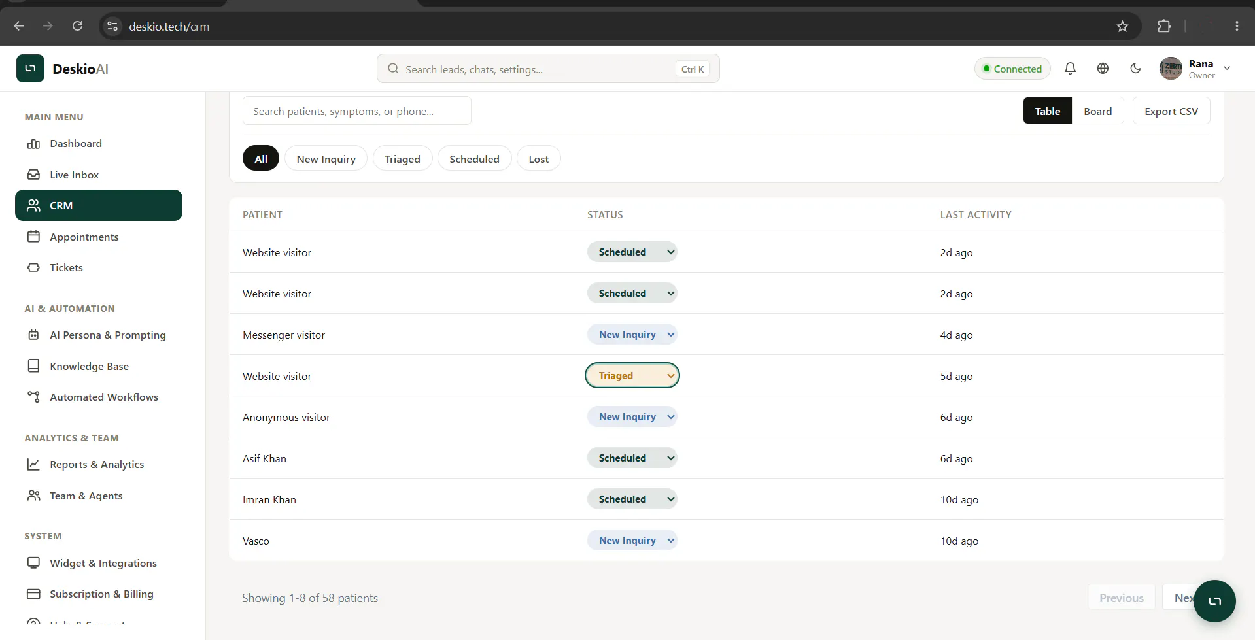This screenshot has height=640, width=1255.
Task: Open Reports & Analytics page
Action: (x=99, y=464)
